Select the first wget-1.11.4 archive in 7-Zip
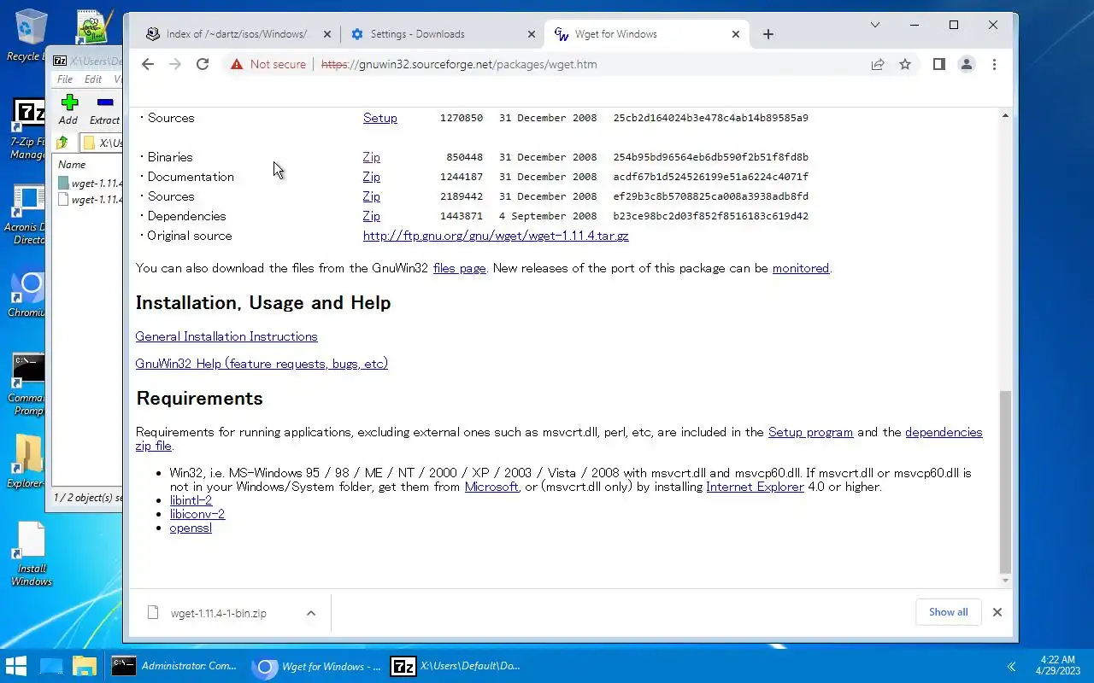 pyautogui.click(x=90, y=183)
